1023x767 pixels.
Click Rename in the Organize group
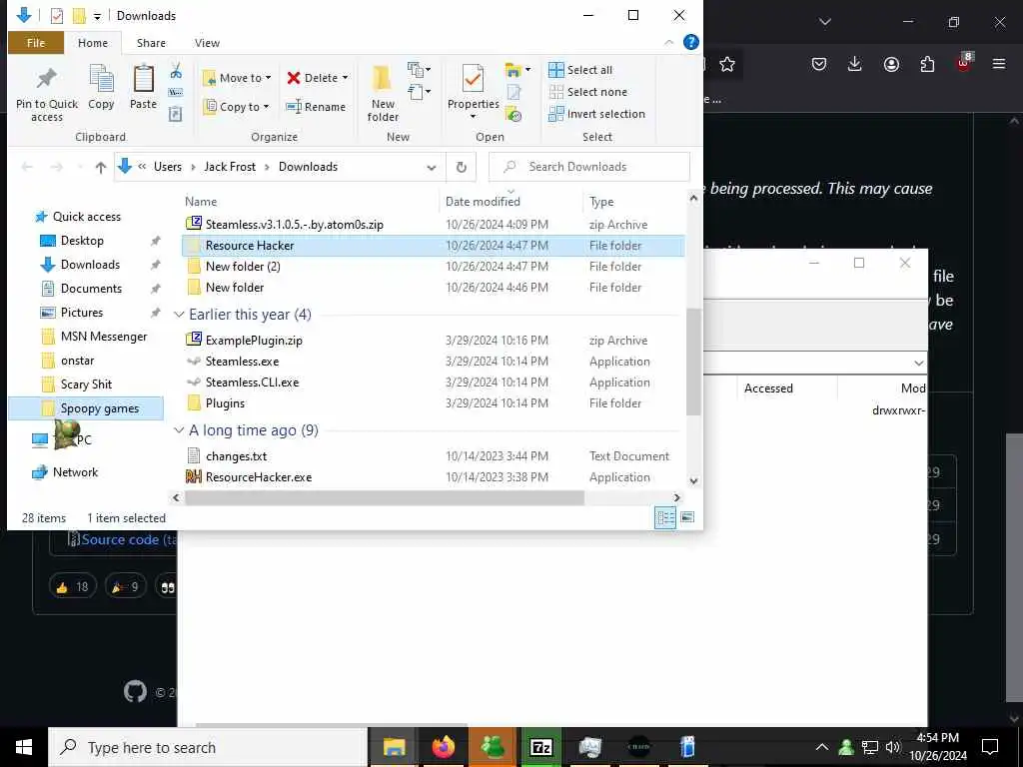[316, 107]
